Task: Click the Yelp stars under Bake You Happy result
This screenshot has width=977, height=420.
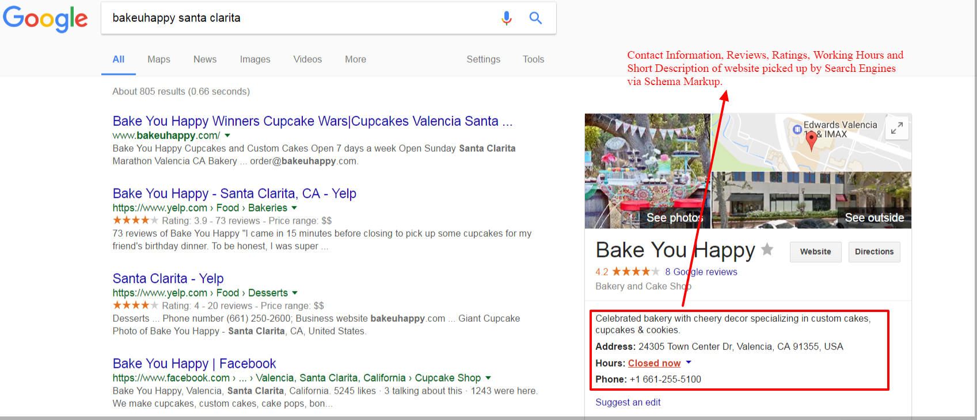Action: (x=135, y=220)
